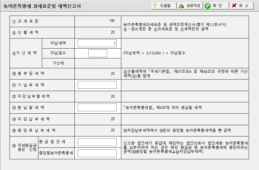This screenshot has width=259, height=170.
Task: Click the red X 취소 icon
Action: click(234, 5)
